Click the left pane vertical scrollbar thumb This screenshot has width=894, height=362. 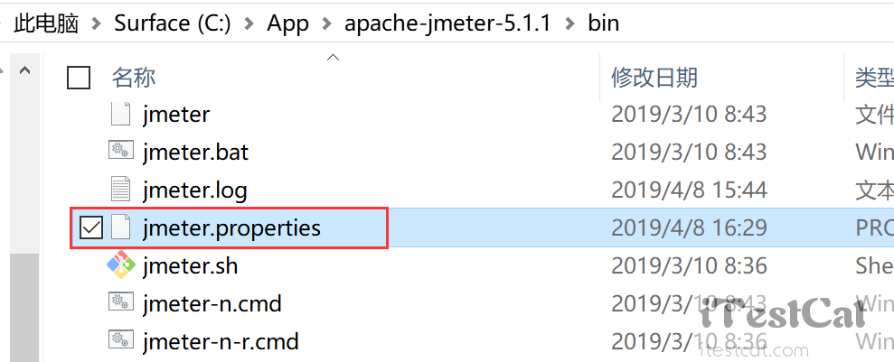[24, 307]
